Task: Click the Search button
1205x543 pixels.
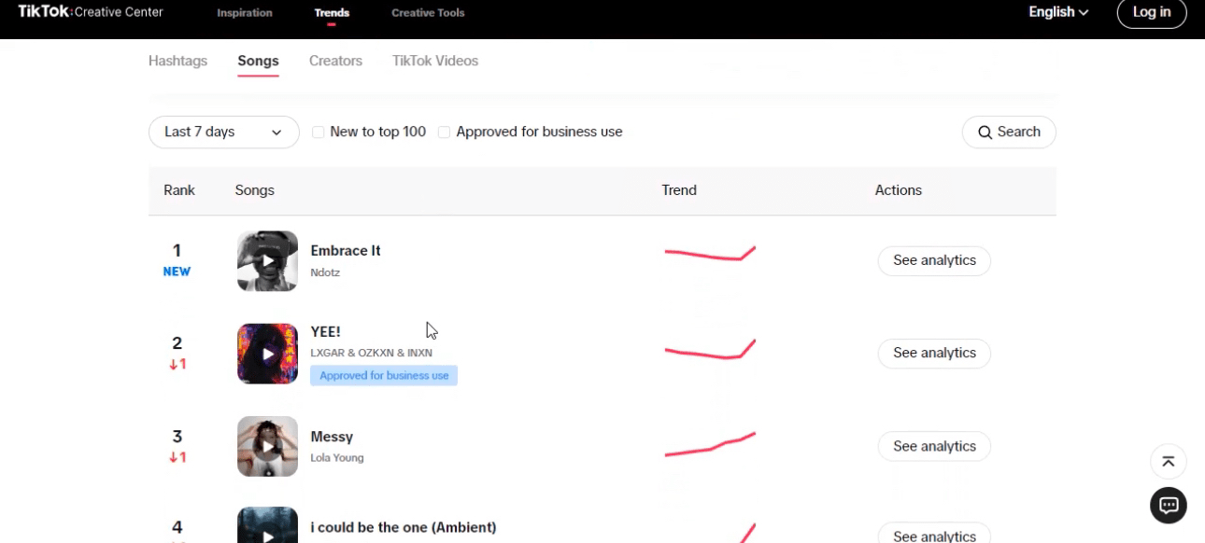Action: coord(1009,132)
